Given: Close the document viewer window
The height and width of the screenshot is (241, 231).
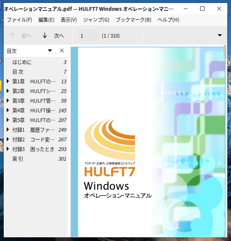Looking at the screenshot, I should 219,9.
